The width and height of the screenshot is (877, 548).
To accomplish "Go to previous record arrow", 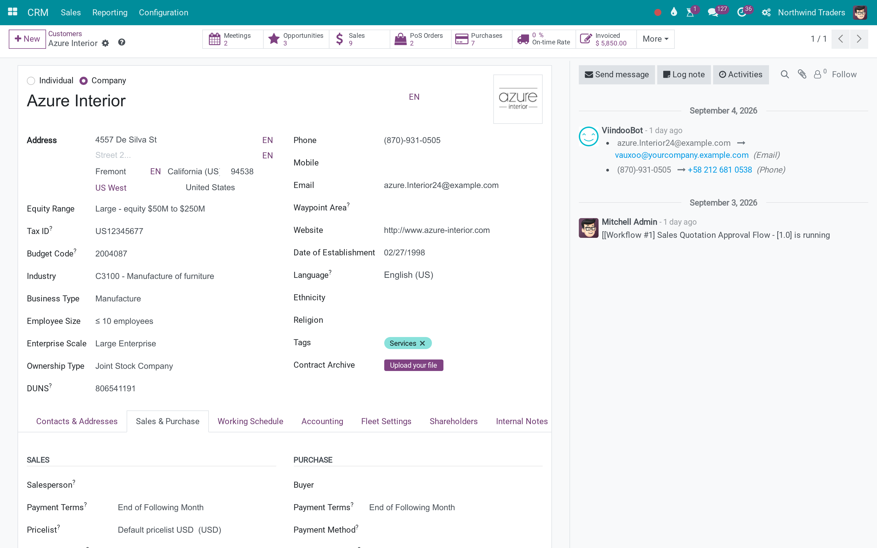I will coord(841,39).
